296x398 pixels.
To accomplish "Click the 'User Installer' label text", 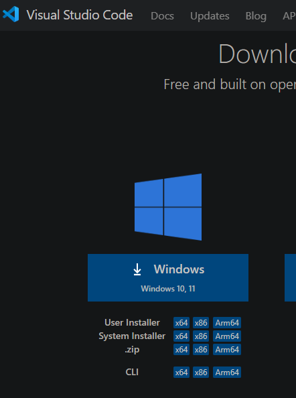I will [132, 322].
